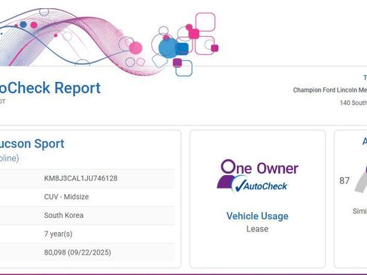Click the gray score gauge graphic
The width and height of the screenshot is (367, 275).
coord(361,182)
